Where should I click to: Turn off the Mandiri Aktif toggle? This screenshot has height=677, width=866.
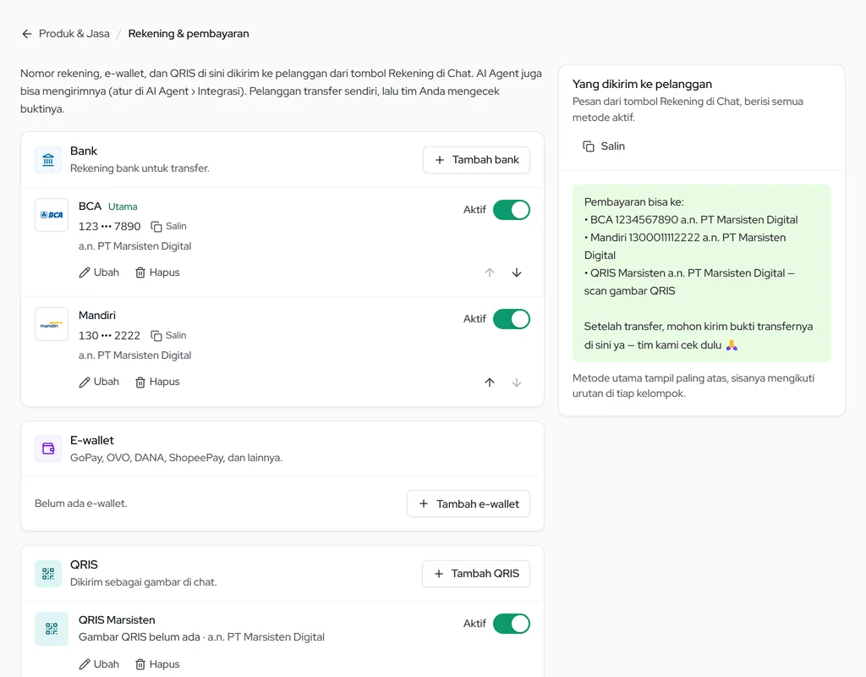512,319
